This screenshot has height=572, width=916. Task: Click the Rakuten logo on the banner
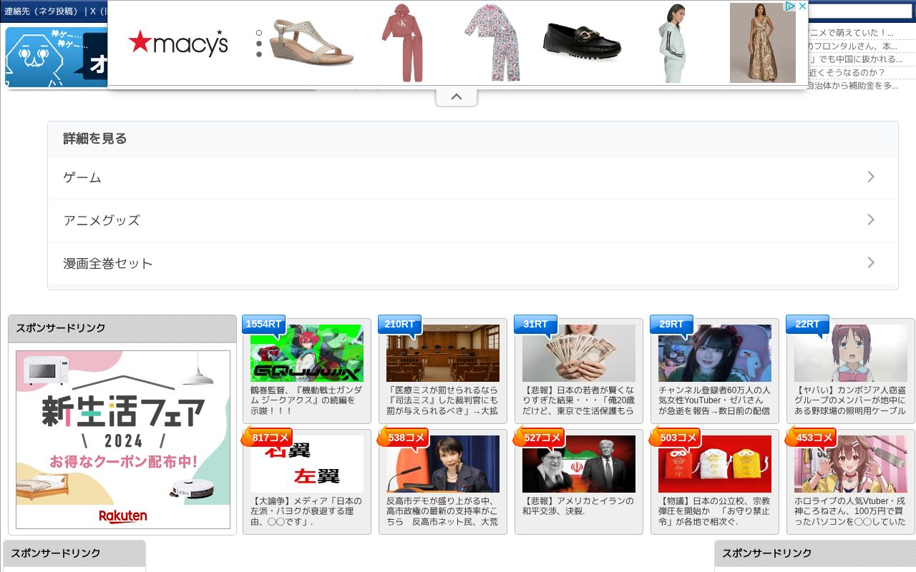click(122, 516)
